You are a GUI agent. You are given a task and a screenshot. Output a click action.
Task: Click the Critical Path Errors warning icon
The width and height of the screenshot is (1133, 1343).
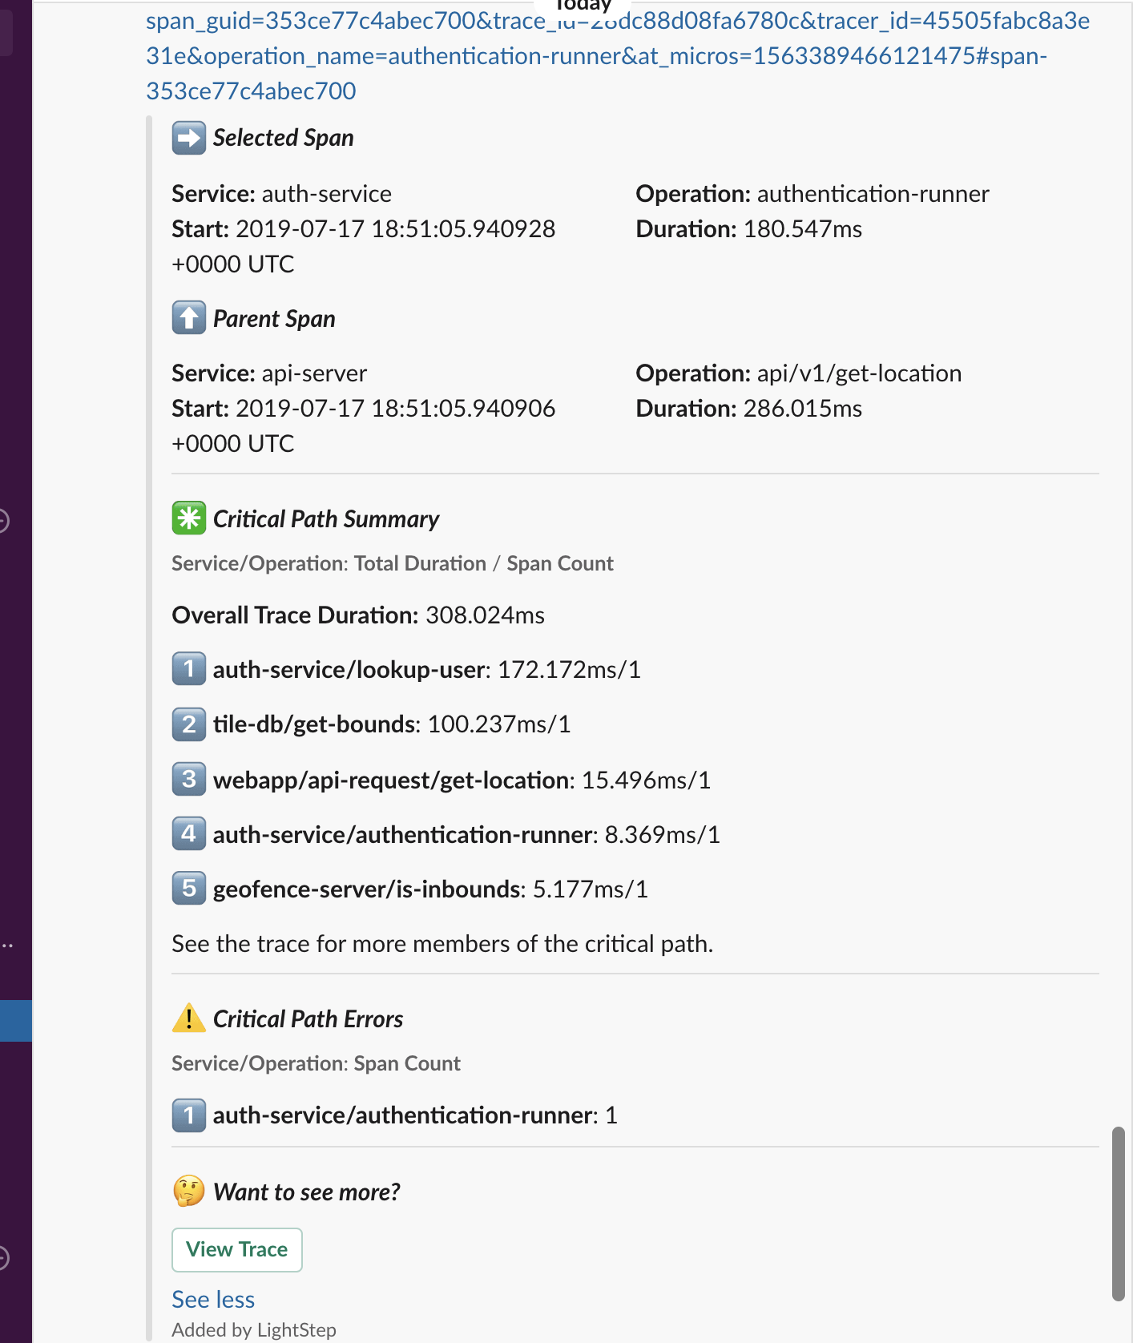[x=187, y=1018]
